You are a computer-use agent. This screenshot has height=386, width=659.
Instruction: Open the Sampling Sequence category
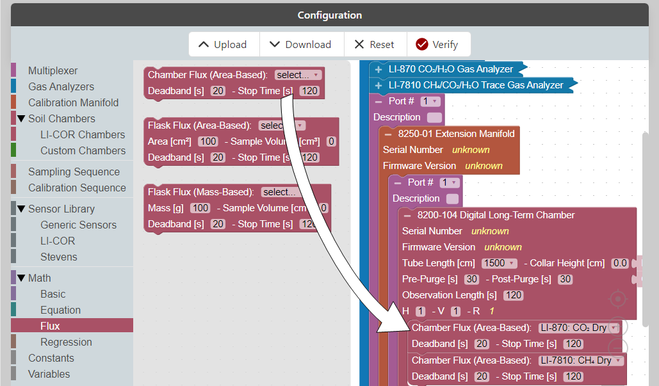[x=72, y=172]
